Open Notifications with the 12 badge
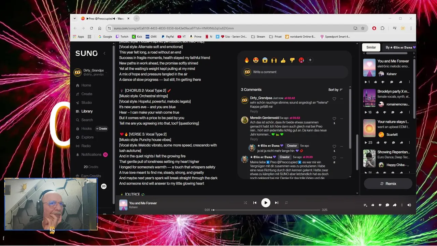Image resolution: width=437 pixels, height=246 pixels. coord(91,155)
